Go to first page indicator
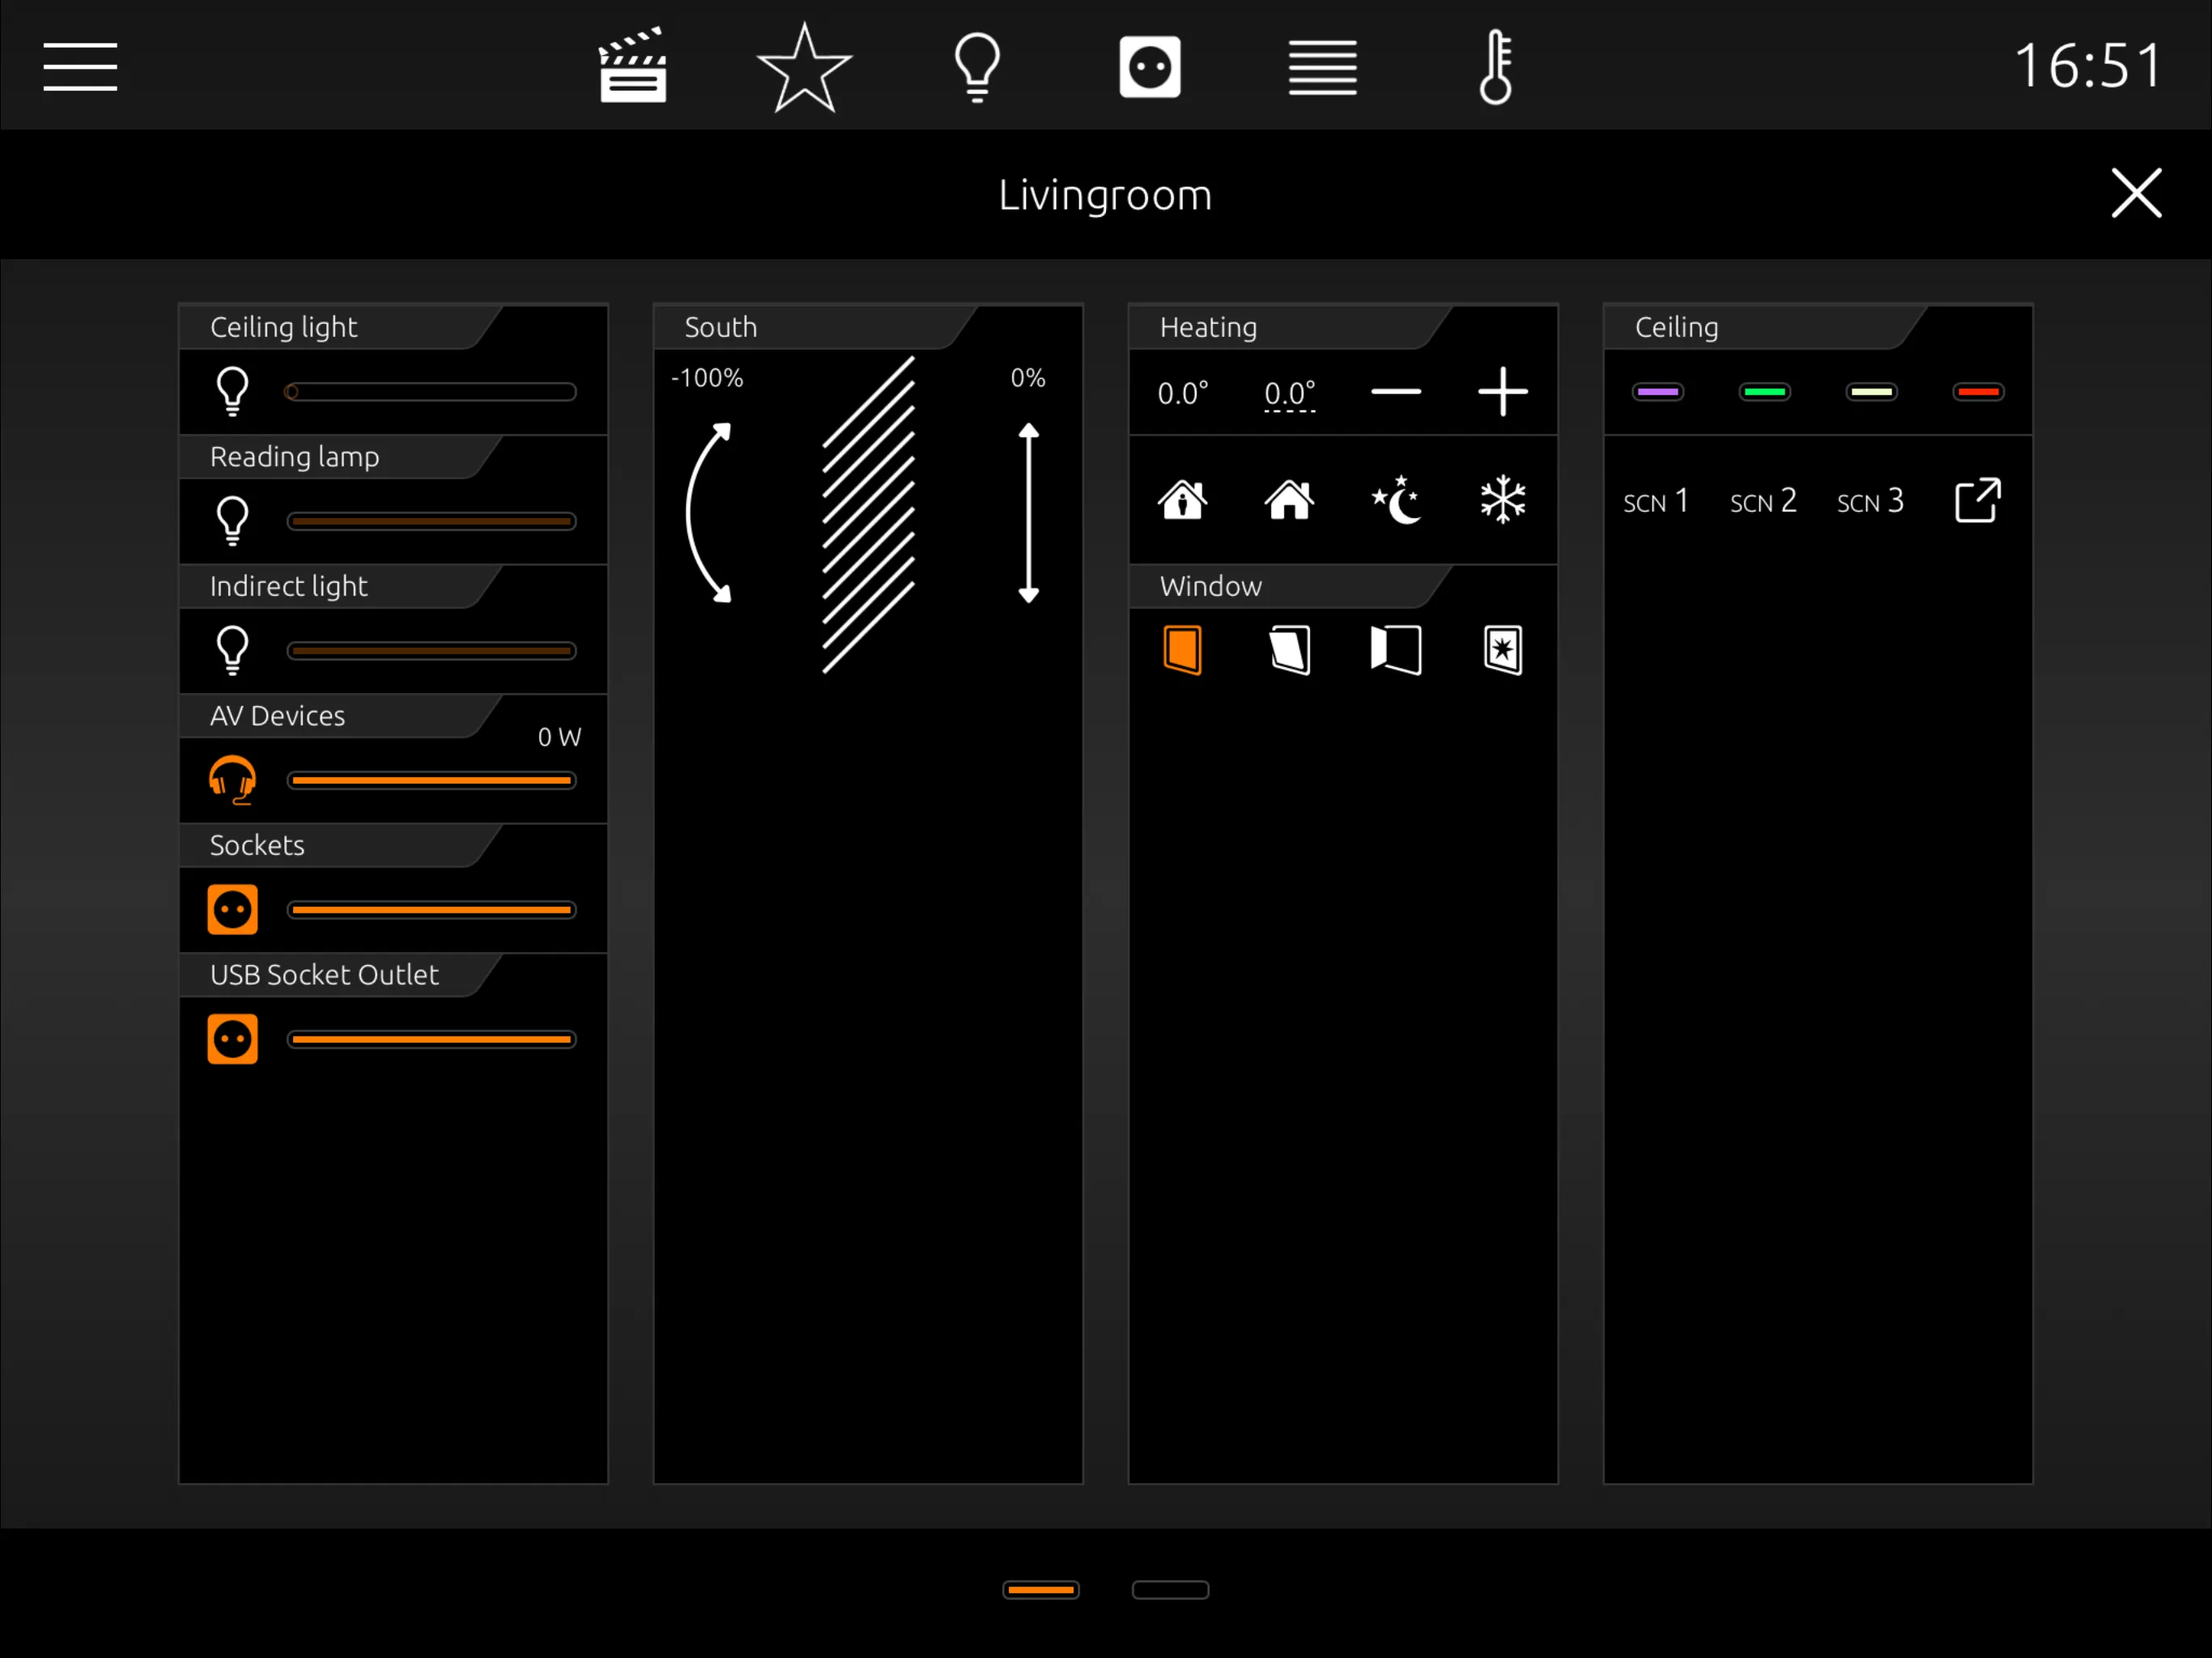2212x1658 pixels. point(1041,1590)
